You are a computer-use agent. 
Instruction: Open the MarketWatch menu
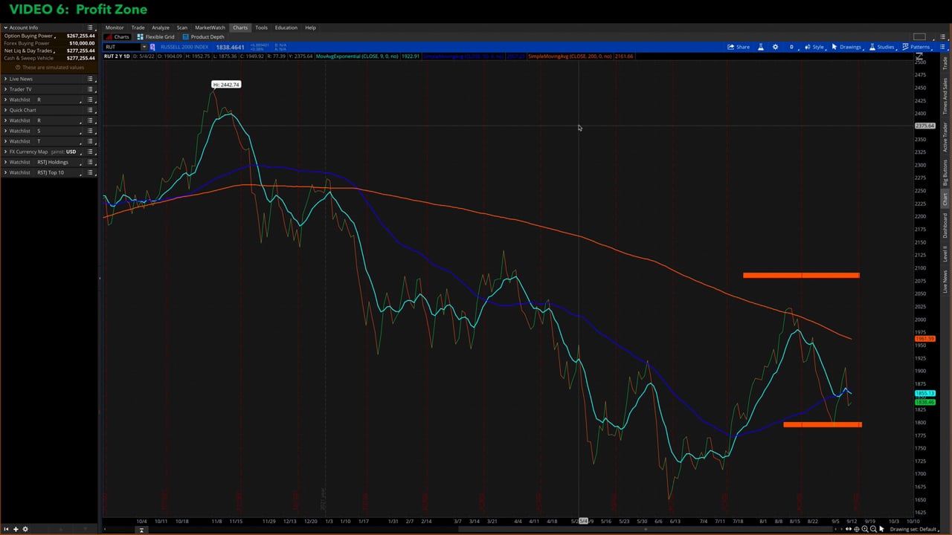[210, 27]
